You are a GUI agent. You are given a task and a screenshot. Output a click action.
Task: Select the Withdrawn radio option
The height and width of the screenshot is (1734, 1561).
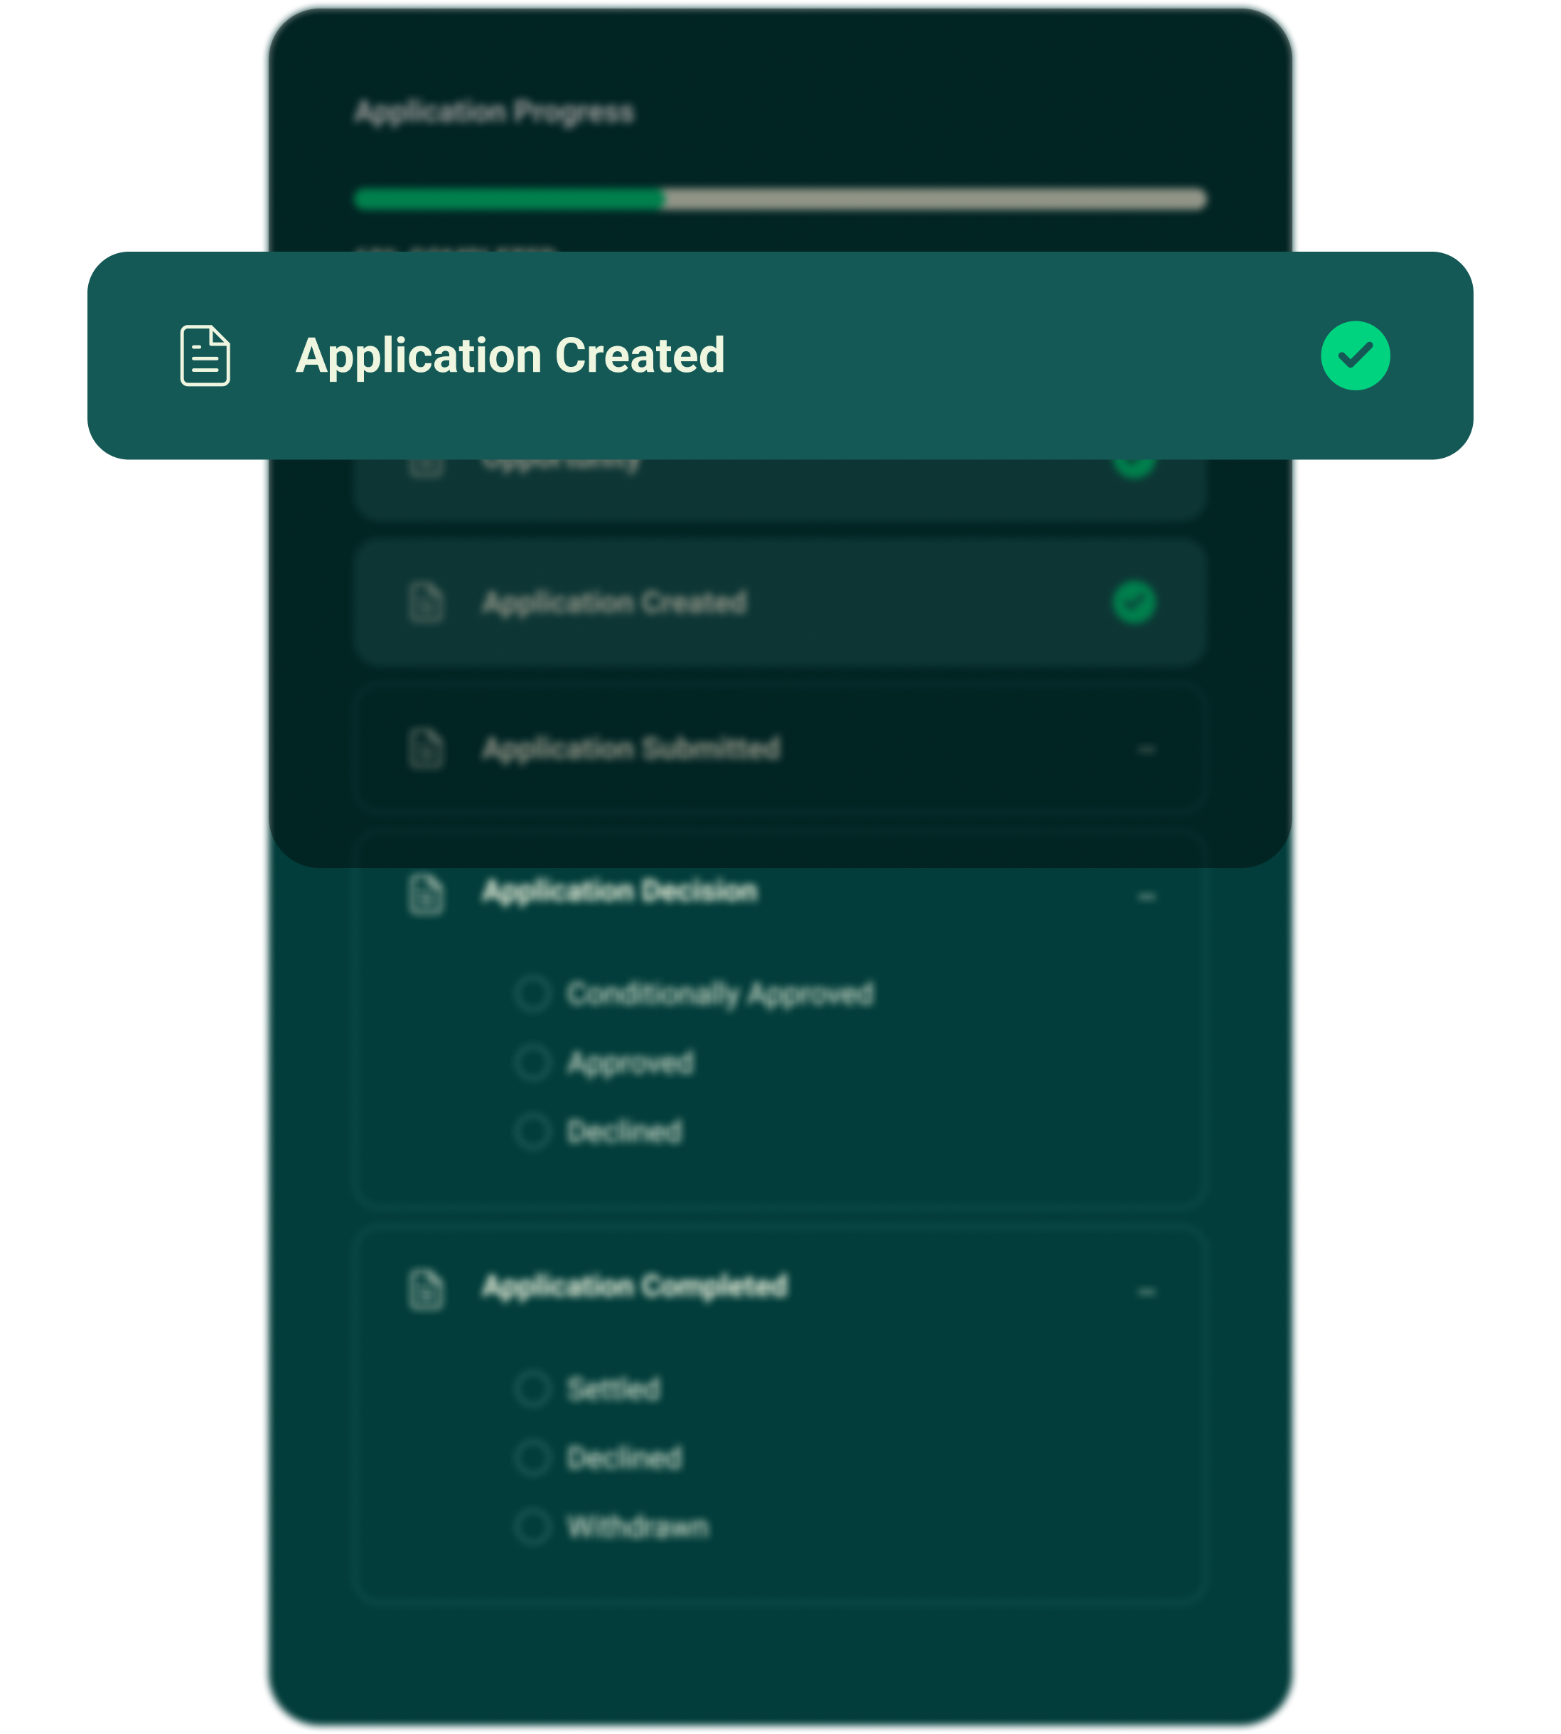[532, 1526]
